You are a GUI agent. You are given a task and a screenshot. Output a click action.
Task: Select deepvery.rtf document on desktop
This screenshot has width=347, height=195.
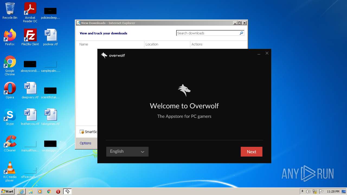tap(30, 90)
